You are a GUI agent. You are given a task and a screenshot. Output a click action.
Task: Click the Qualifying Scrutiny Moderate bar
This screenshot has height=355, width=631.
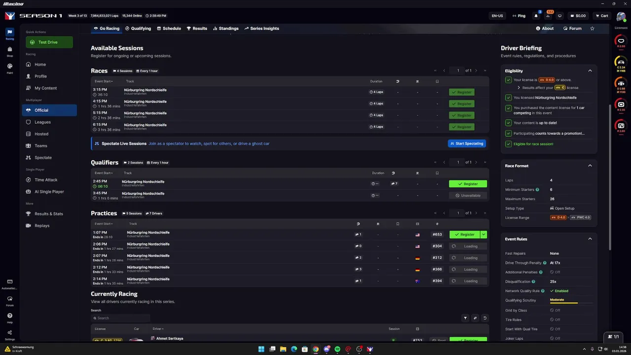(571, 301)
